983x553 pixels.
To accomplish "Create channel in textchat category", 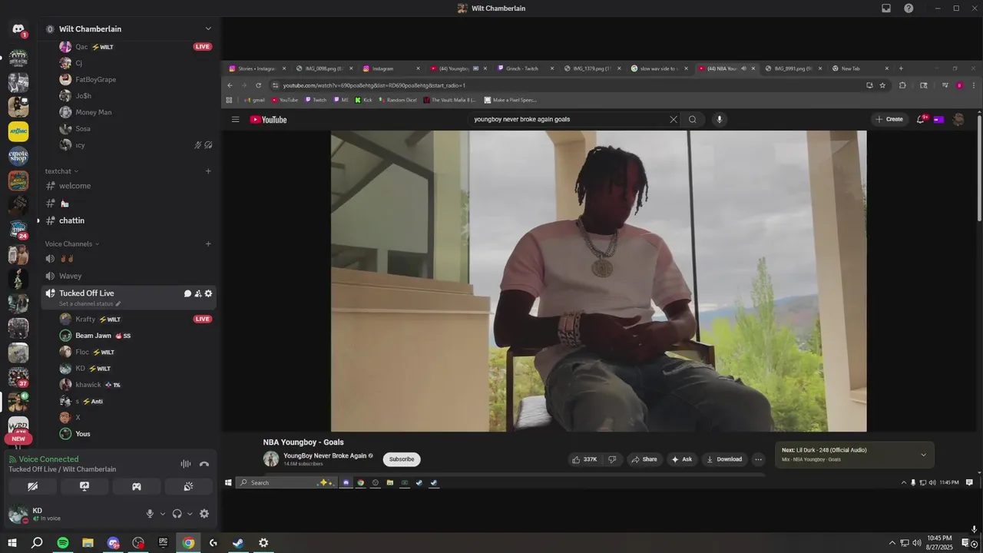I will [x=208, y=171].
